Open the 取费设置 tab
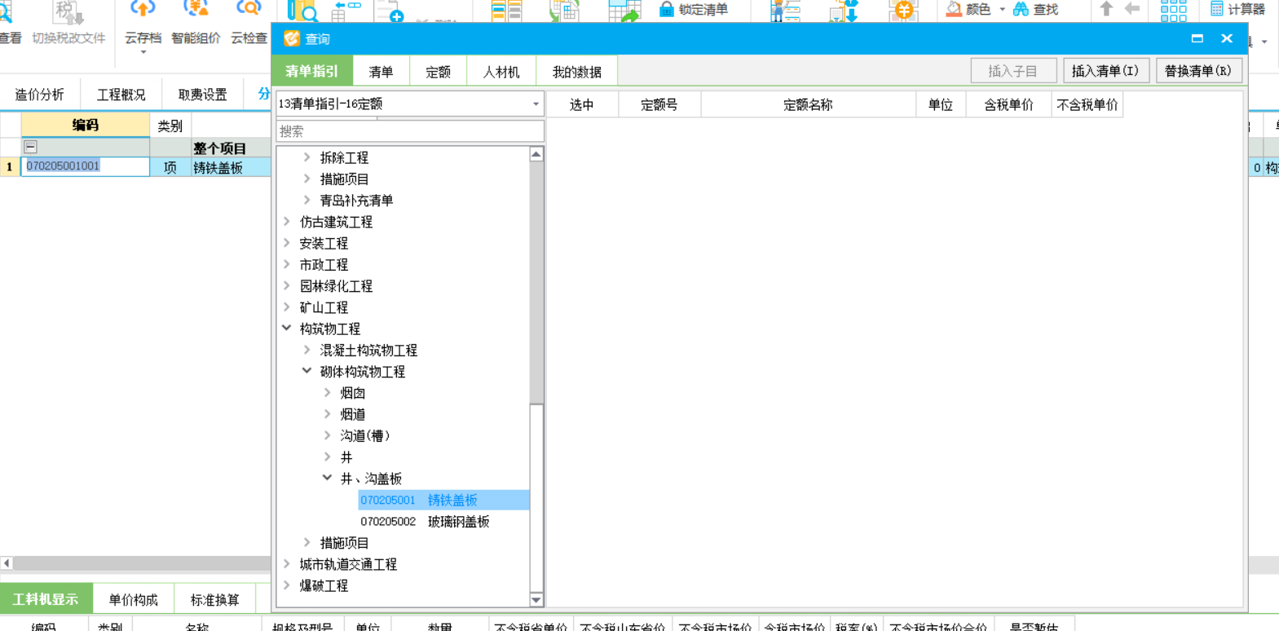 pyautogui.click(x=202, y=95)
